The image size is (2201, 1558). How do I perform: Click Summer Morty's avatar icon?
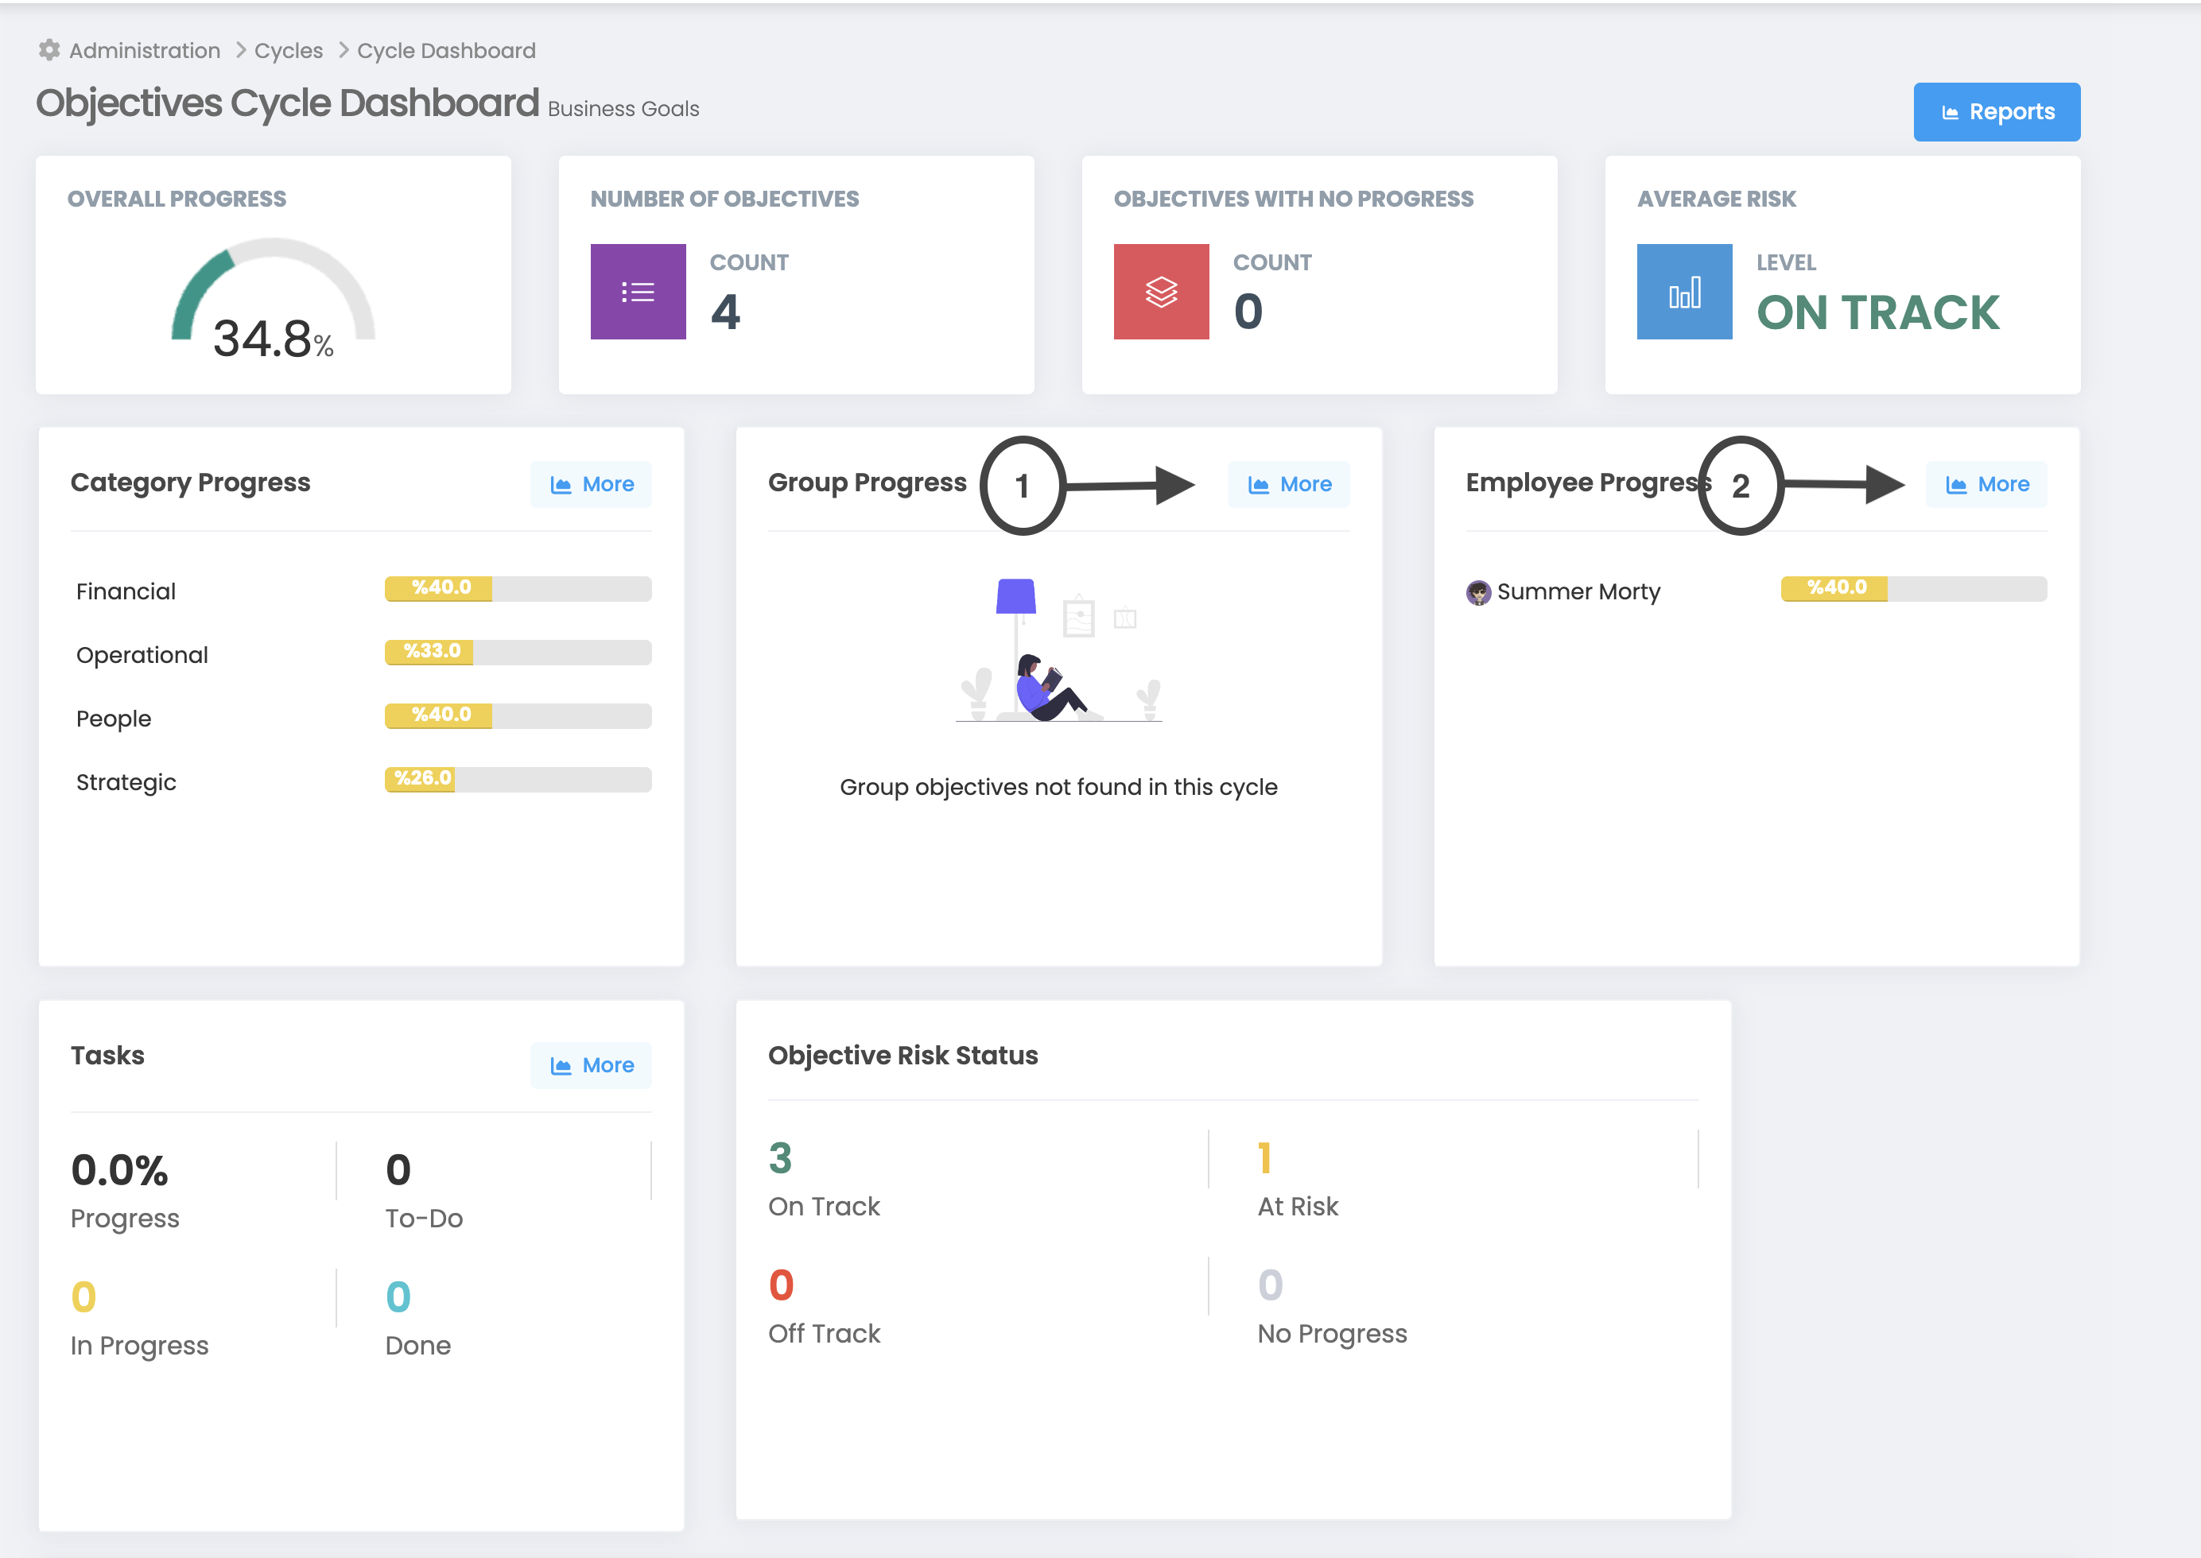click(x=1477, y=592)
